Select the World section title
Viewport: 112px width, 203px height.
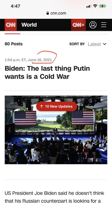click(29, 25)
